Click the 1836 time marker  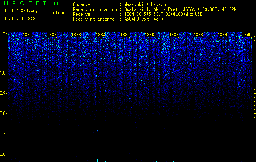point(149,35)
